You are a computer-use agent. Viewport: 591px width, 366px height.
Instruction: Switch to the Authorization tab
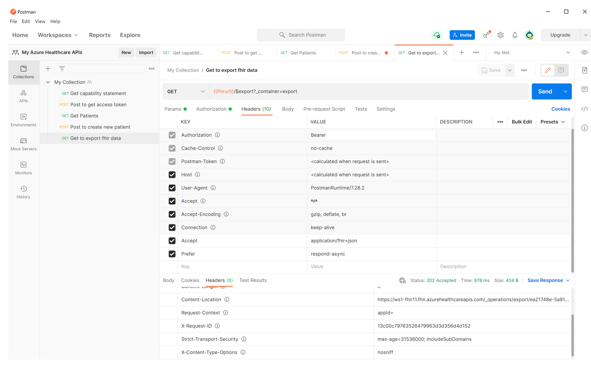[x=214, y=109]
